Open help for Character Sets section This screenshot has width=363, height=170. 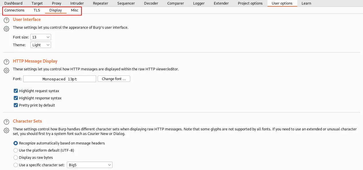pos(6,122)
